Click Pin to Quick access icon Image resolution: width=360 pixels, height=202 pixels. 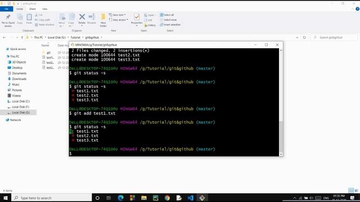coord(8,20)
